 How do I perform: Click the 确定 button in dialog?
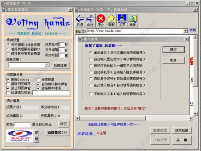click(x=173, y=50)
